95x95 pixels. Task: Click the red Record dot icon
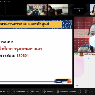pyautogui.click(x=45, y=92)
